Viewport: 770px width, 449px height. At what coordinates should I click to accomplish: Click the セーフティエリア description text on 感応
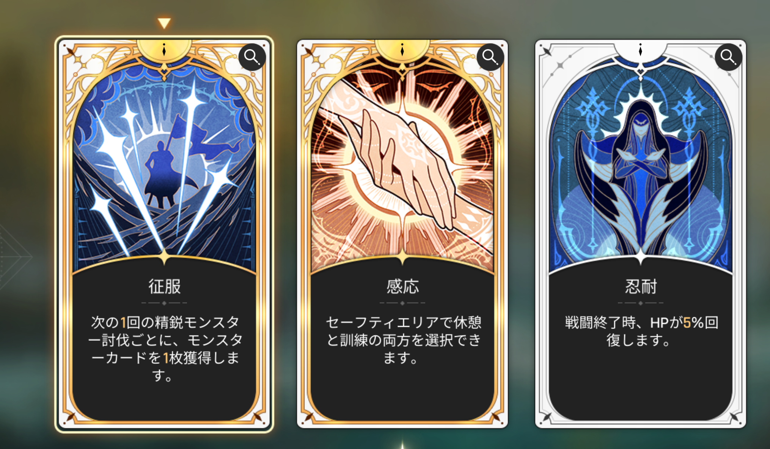coord(403,340)
